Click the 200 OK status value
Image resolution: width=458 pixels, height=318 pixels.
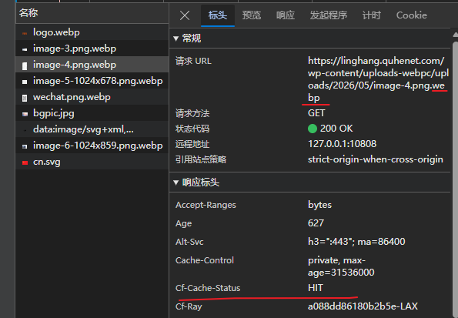click(336, 129)
